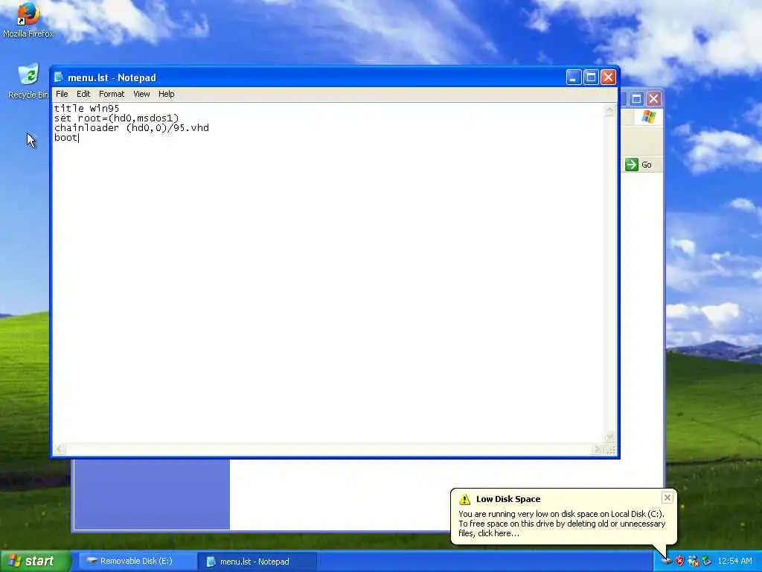Click the Notepad window resize grip
Image resolution: width=762 pixels, height=572 pixels.
tap(611, 450)
